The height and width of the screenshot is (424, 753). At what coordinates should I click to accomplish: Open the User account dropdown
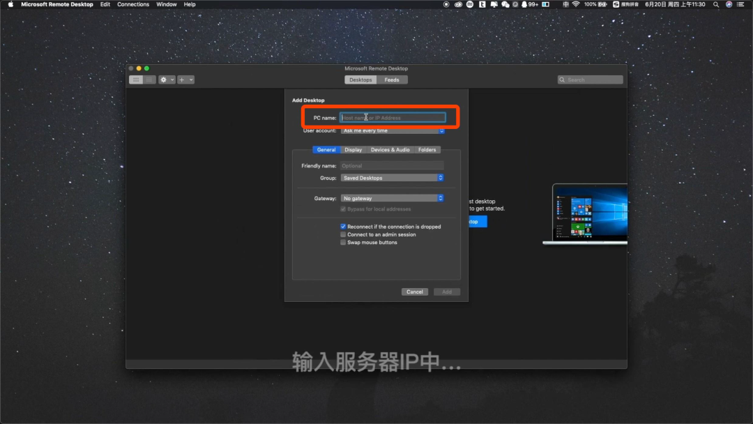(x=393, y=130)
